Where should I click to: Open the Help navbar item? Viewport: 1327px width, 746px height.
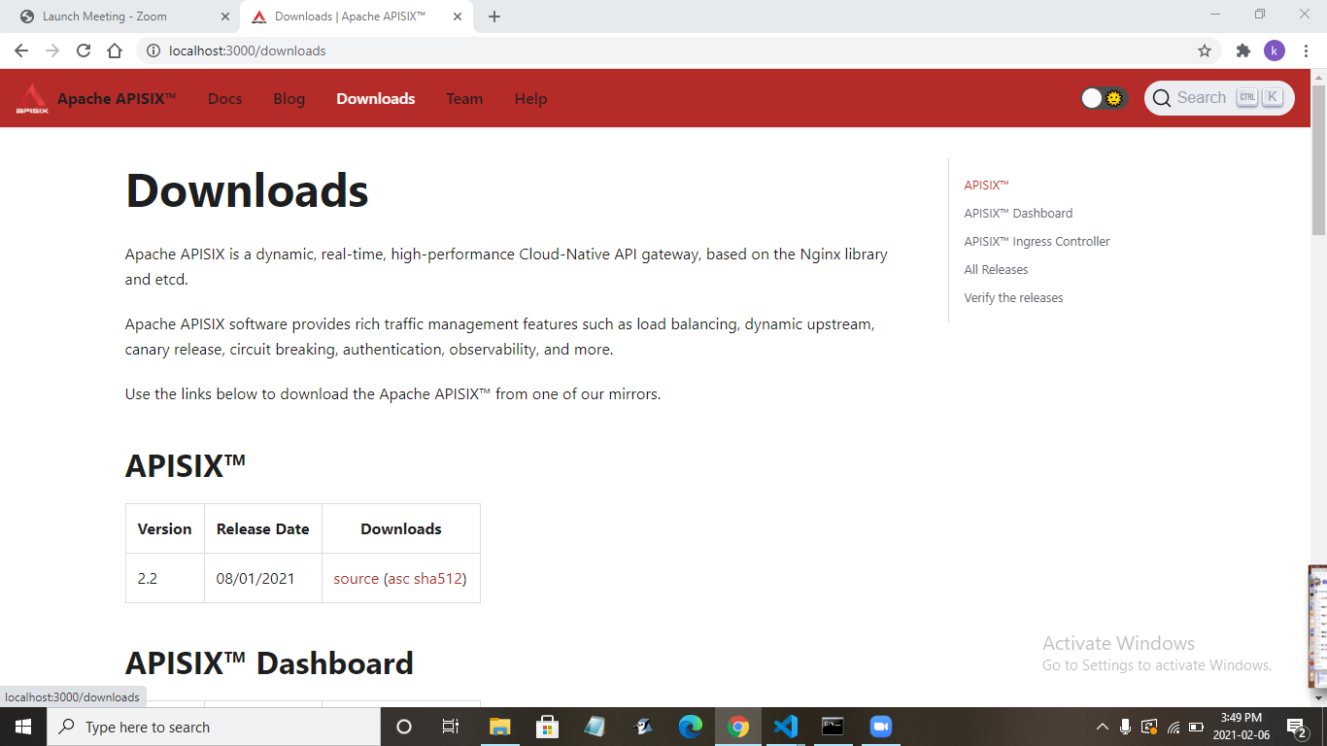(530, 98)
